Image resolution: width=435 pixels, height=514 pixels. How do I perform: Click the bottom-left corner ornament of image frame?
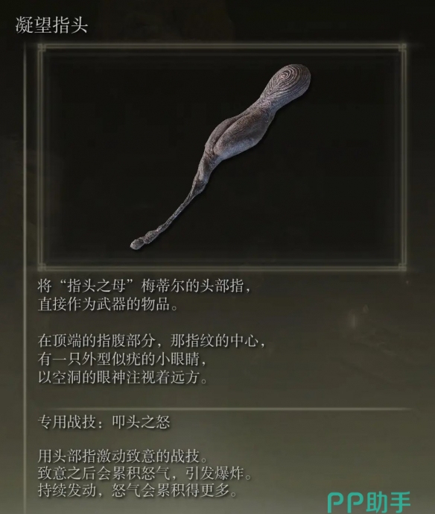pos(42,266)
